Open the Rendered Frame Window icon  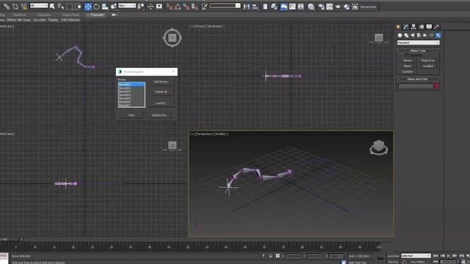[x=330, y=7]
